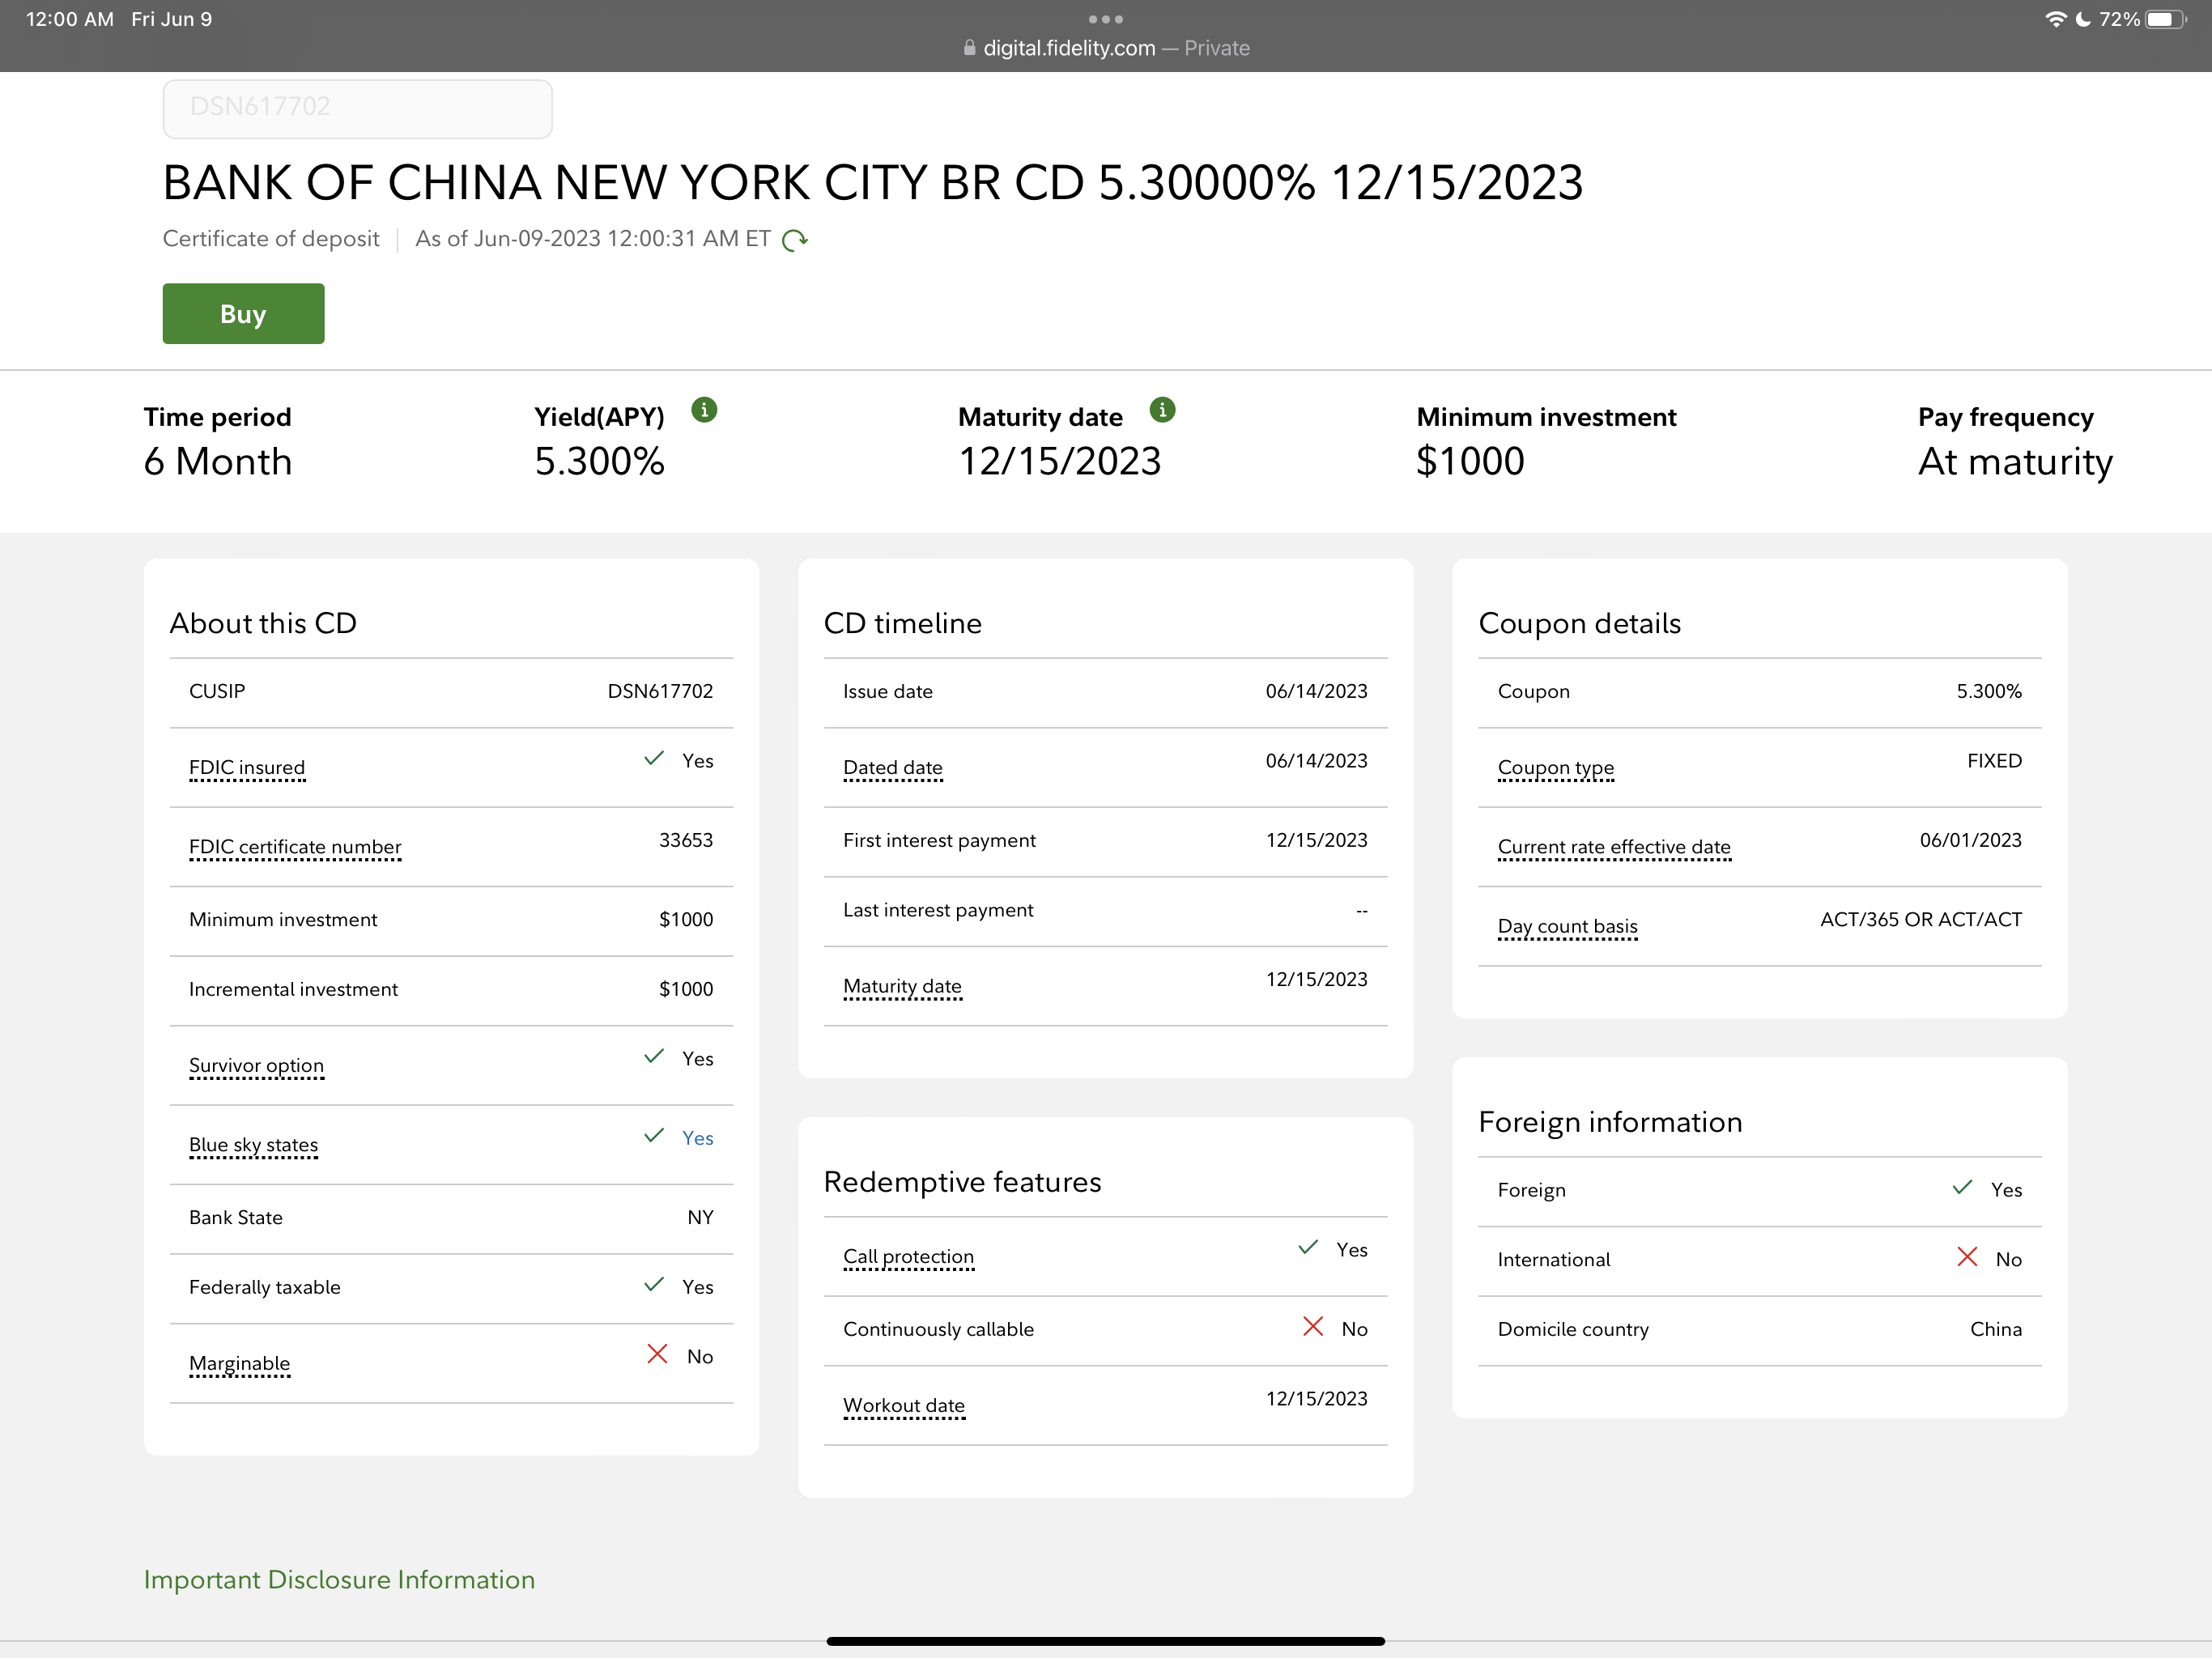Click the Domicile country value China

[1996, 1329]
